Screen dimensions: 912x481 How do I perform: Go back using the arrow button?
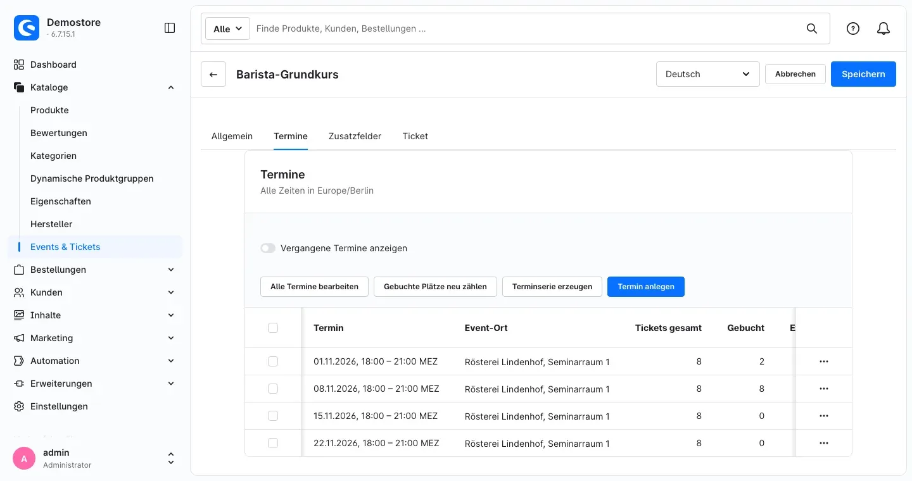213,74
